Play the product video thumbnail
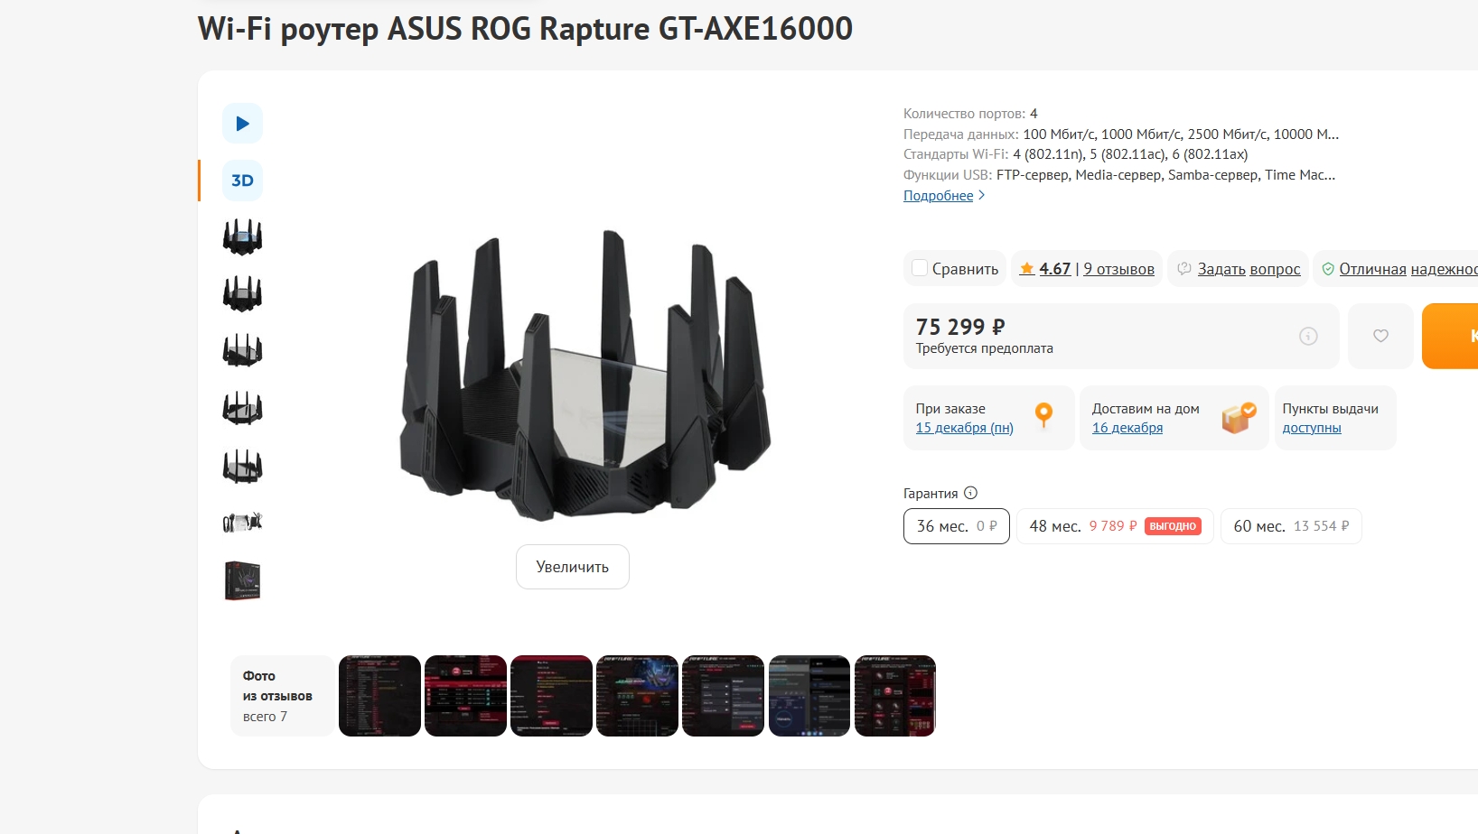The width and height of the screenshot is (1478, 834). pos(242,124)
